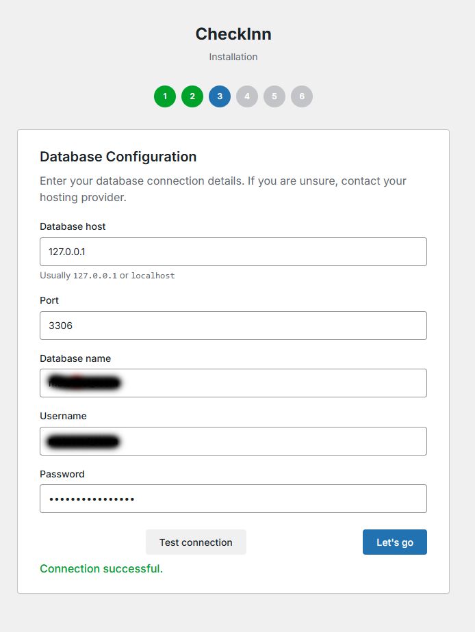Jump to step 4 circle
Viewport: 475px width, 632px height.
247,96
